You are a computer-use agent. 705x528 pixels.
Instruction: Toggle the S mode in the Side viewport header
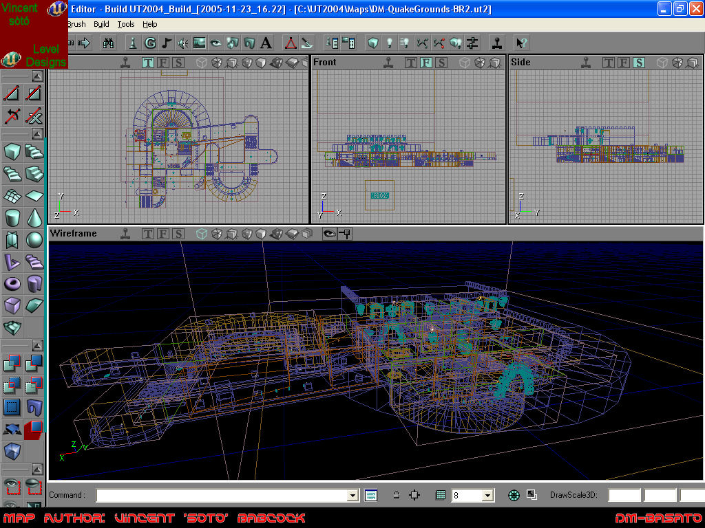(638, 63)
